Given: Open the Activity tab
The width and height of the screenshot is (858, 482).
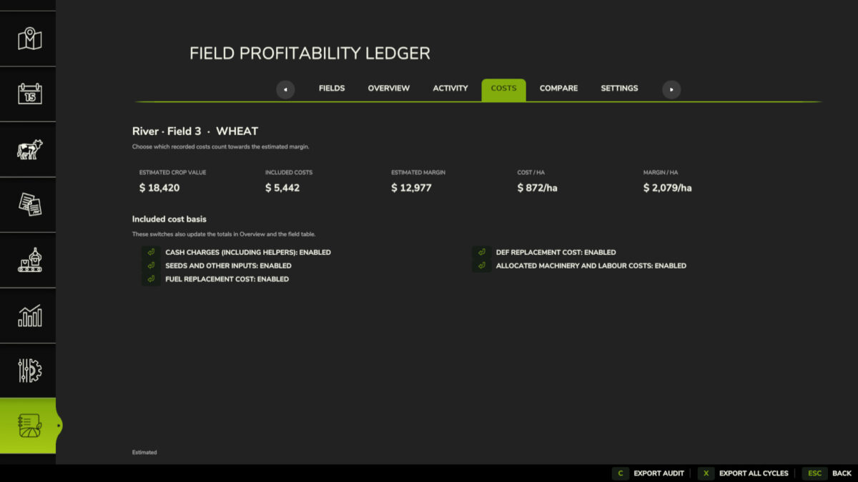Looking at the screenshot, I should click(450, 89).
